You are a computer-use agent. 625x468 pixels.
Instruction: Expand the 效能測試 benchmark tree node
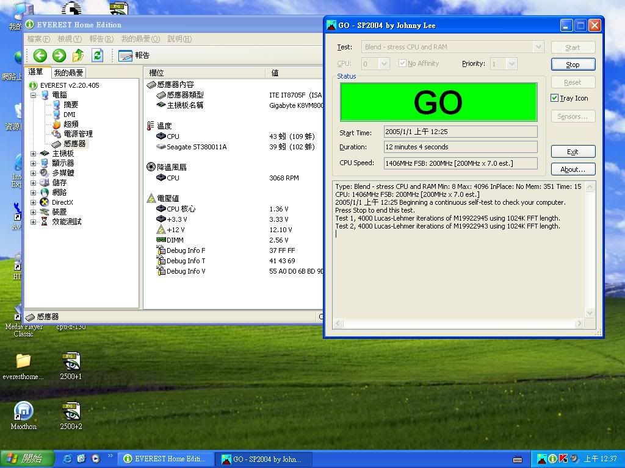[33, 222]
